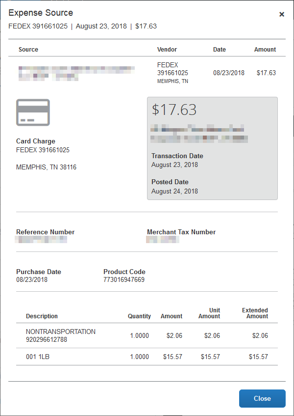
Task: Click the Date column header
Action: 220,49
